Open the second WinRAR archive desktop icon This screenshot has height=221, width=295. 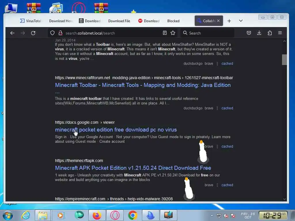pos(101,8)
